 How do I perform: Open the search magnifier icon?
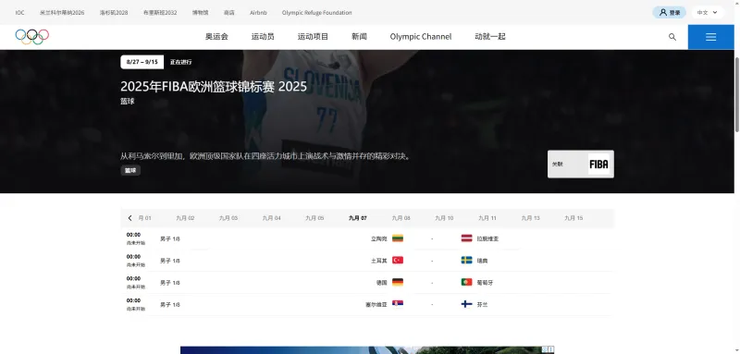click(x=672, y=37)
